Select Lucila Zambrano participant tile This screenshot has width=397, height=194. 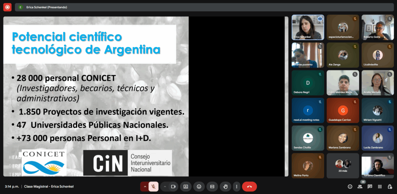click(378, 138)
